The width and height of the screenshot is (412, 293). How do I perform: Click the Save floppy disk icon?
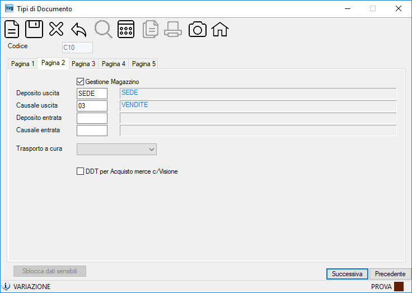coord(34,29)
